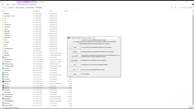This screenshot has height=109, width=194.
Task: Select the Setup64 application icon
Action: click(x=3, y=88)
